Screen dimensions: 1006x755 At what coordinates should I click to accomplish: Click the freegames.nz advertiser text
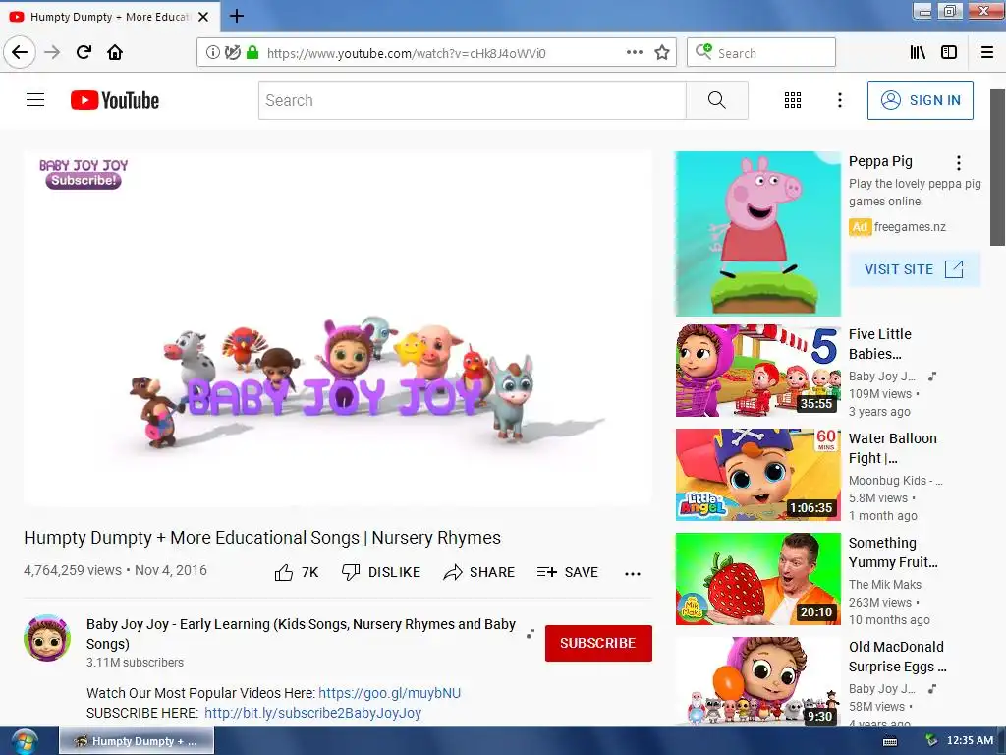pyautogui.click(x=910, y=227)
